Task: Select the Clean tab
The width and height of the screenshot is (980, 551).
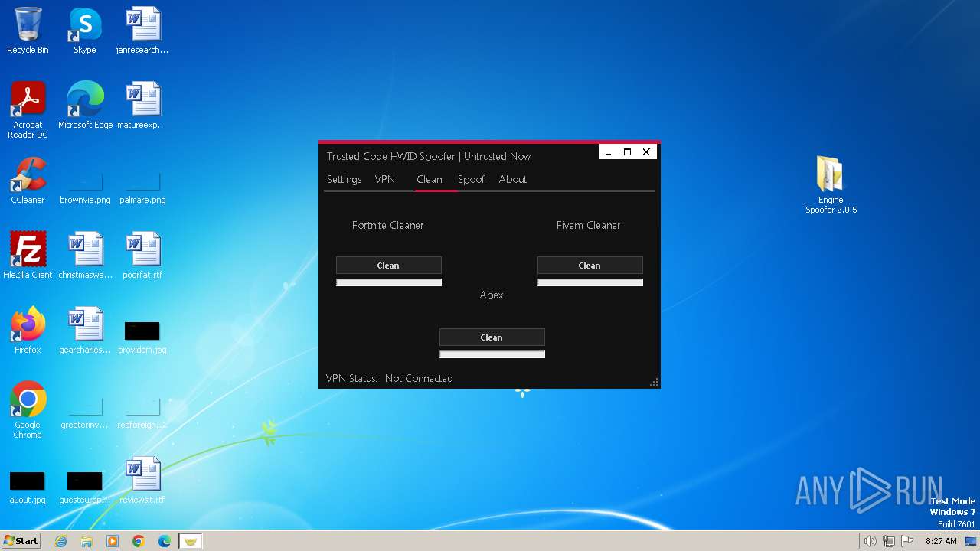Action: pyautogui.click(x=430, y=179)
